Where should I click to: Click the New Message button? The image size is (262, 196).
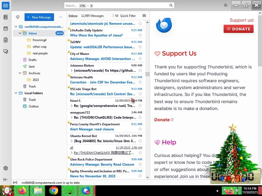[39, 17]
